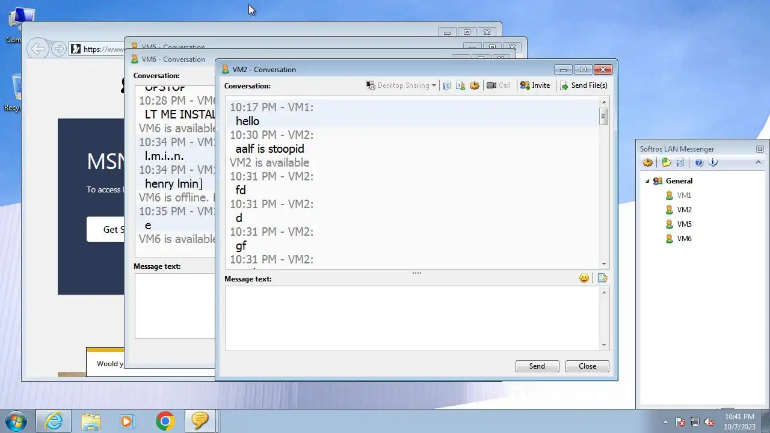View user info icon in VM2 conversation toolbar
This screenshot has width=770, height=433.
point(460,85)
